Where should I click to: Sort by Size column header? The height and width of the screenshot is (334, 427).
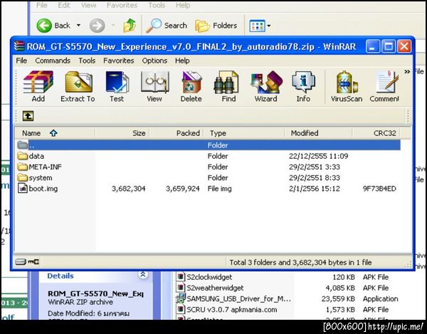coord(122,133)
